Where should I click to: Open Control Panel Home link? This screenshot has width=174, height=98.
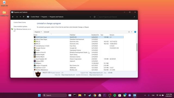click(x=20, y=22)
